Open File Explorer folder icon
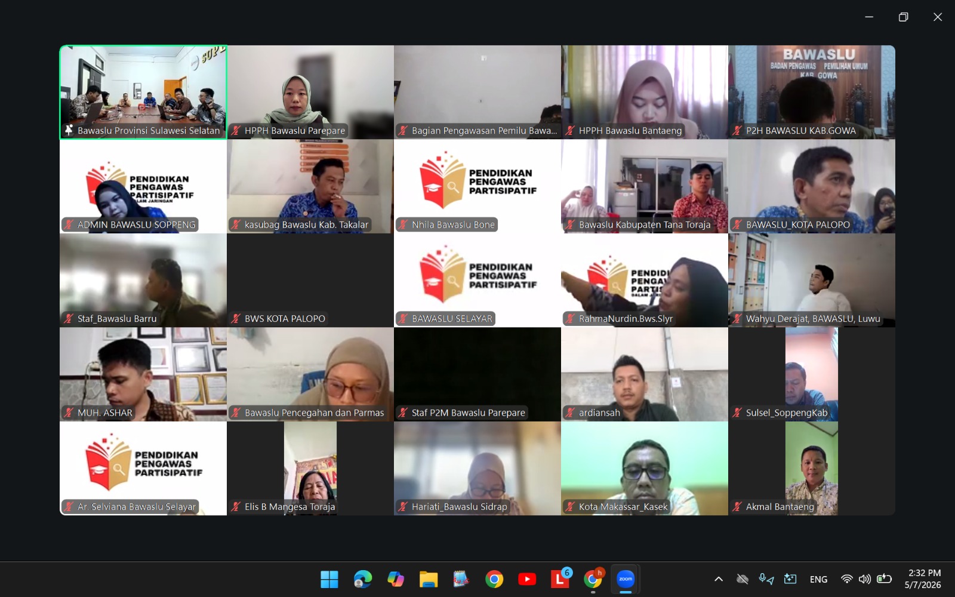The width and height of the screenshot is (955, 597). click(x=428, y=578)
